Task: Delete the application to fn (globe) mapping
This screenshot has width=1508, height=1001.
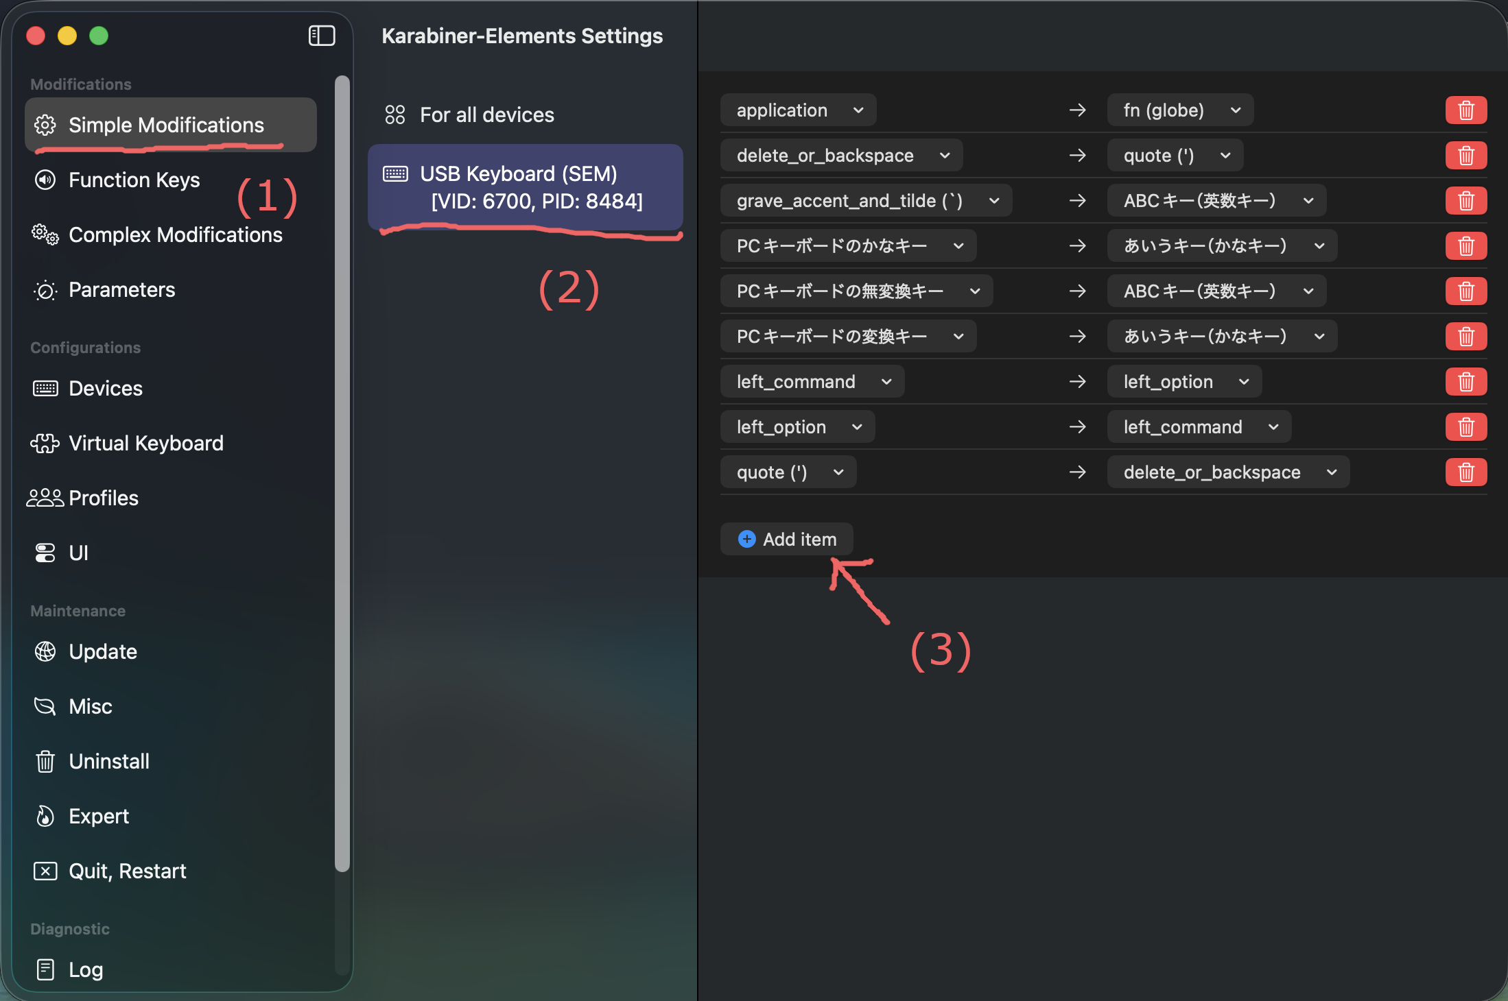Action: coord(1466,110)
